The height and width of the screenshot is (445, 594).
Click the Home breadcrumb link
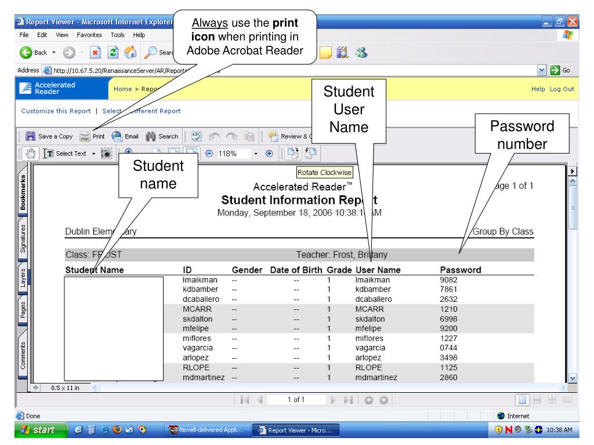pos(123,89)
